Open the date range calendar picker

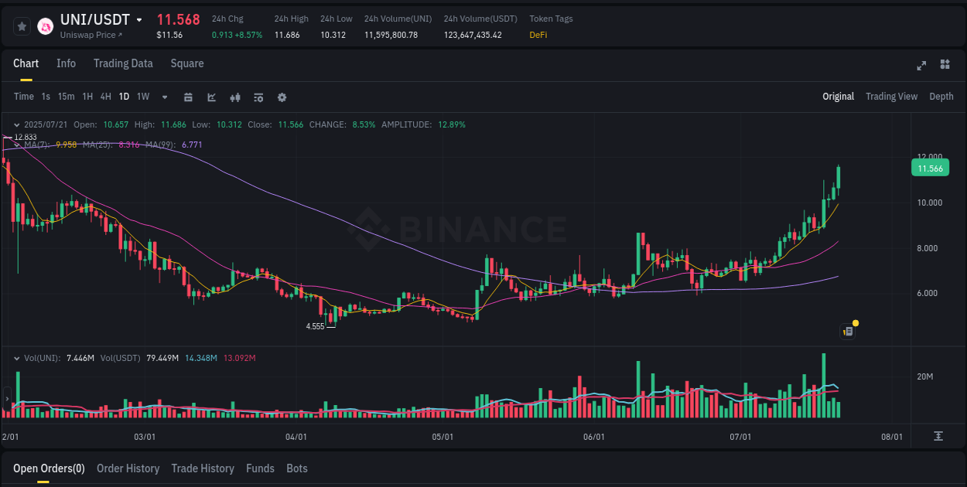point(188,97)
